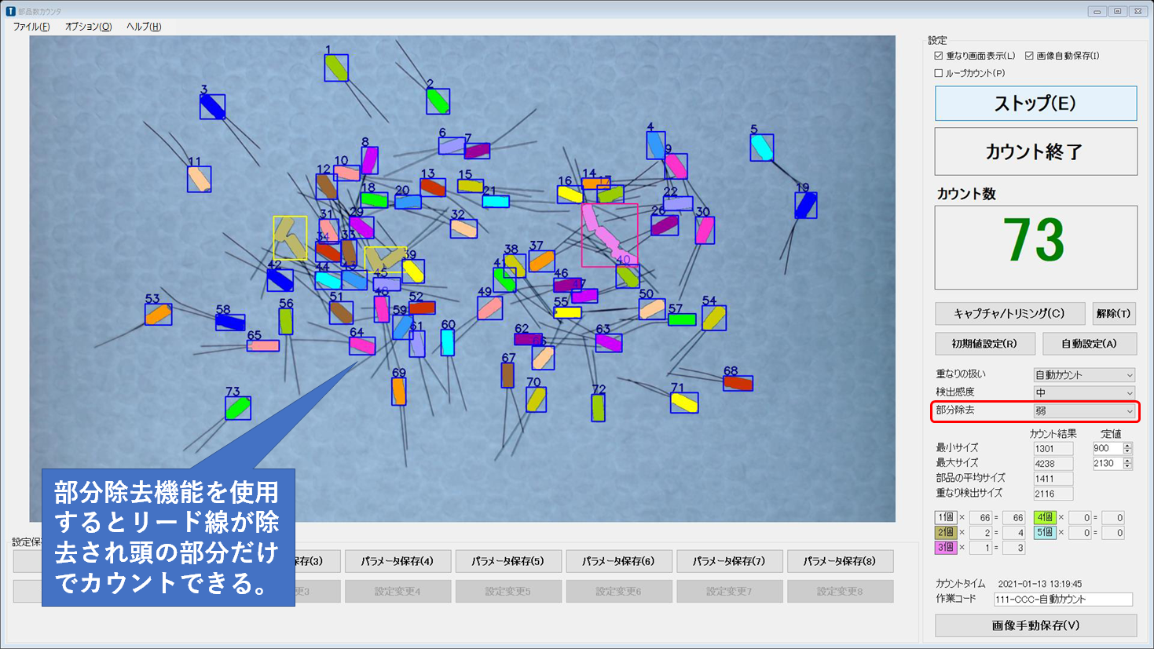Screen dimensions: 1154x649
Task: Decrease the 最大サイズ 定値 with down arrow
Action: coord(1127,466)
